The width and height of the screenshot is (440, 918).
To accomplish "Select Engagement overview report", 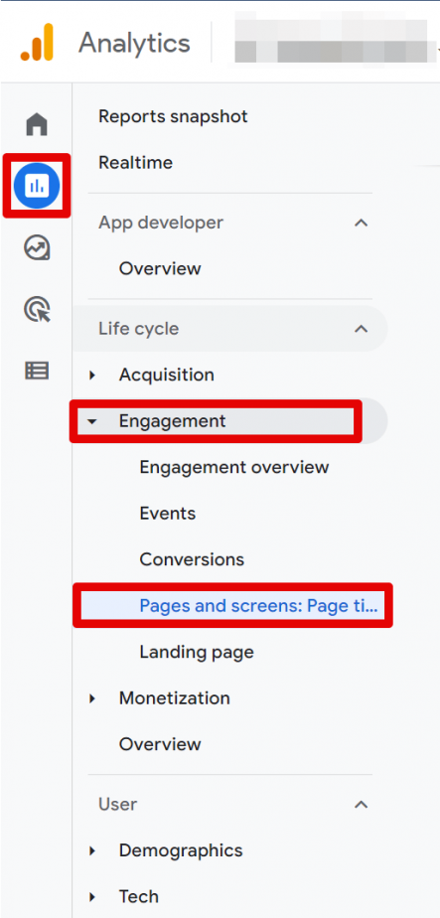I will [234, 467].
